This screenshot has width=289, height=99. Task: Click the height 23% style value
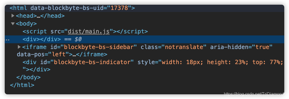pos(228,62)
